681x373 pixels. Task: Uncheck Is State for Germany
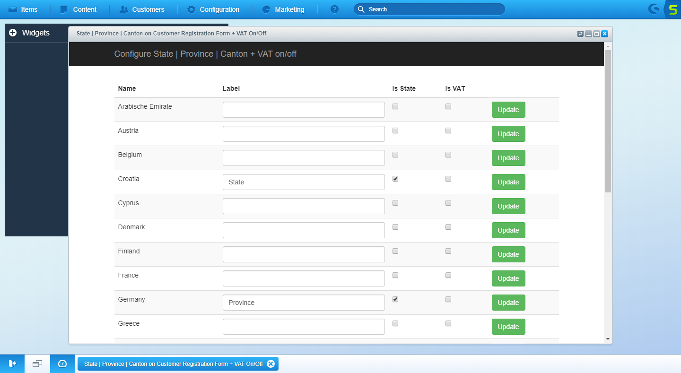click(395, 299)
